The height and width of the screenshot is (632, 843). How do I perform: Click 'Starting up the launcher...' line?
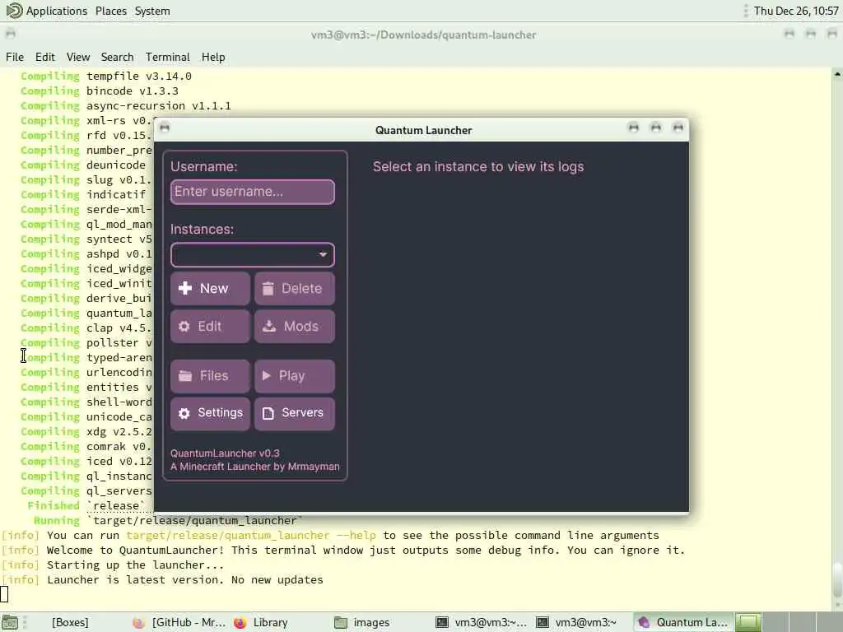[x=113, y=565]
